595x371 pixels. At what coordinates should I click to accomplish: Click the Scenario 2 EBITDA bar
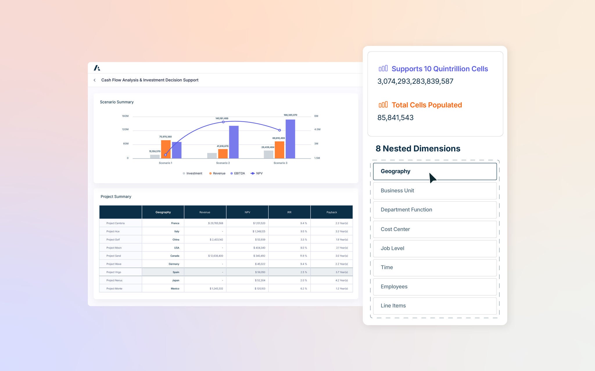click(234, 142)
